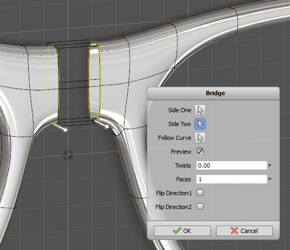Click the right white direction arrow

click(101, 124)
